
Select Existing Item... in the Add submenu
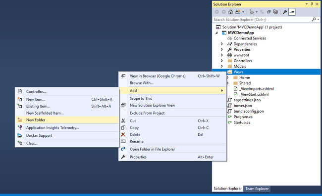pos(67,106)
